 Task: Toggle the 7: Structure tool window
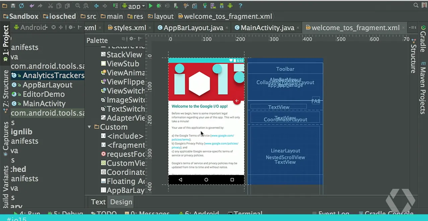[6, 91]
